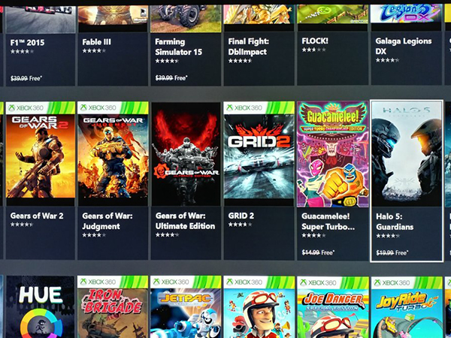The height and width of the screenshot is (338, 451).
Task: Click F1 2015's $39.99 Free price
Action: click(26, 78)
